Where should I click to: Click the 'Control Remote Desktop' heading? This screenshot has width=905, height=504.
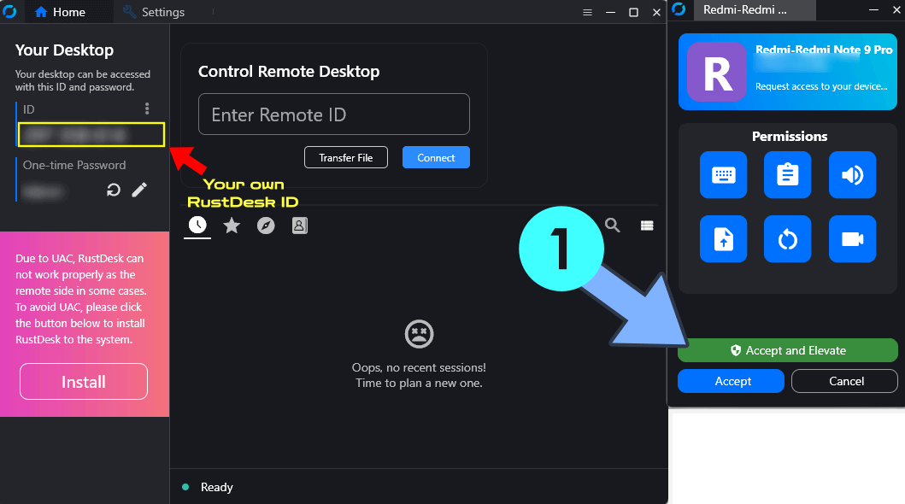click(289, 72)
